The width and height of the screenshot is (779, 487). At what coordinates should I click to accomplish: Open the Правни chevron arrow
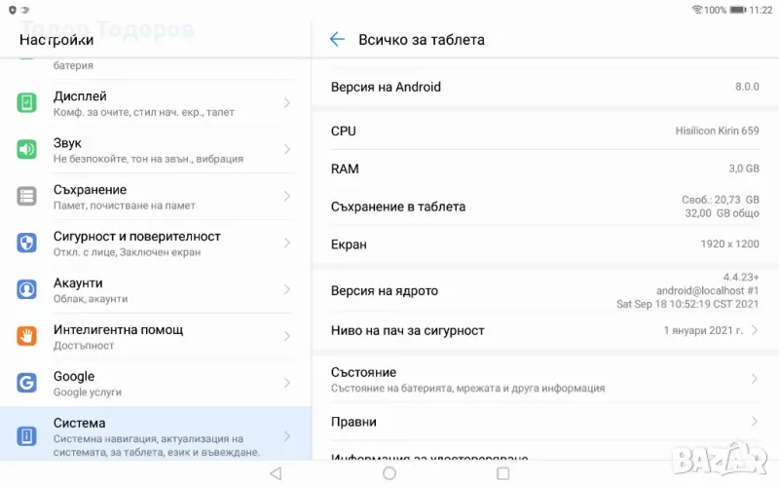(755, 422)
